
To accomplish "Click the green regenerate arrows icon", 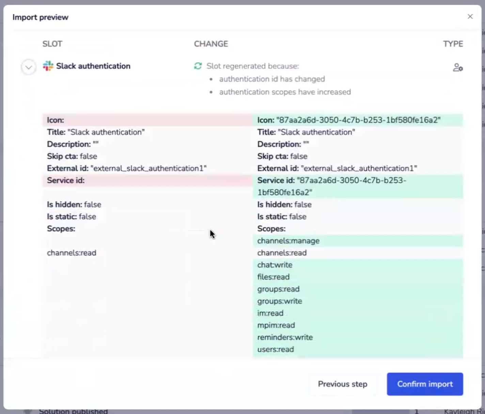I will coord(198,66).
